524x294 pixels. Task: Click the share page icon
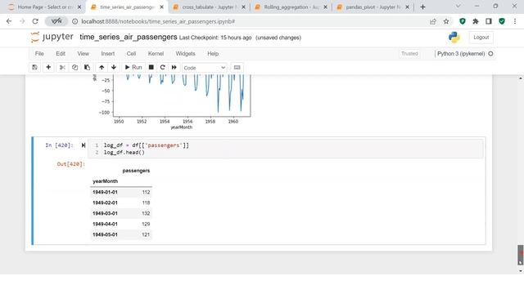click(x=433, y=21)
